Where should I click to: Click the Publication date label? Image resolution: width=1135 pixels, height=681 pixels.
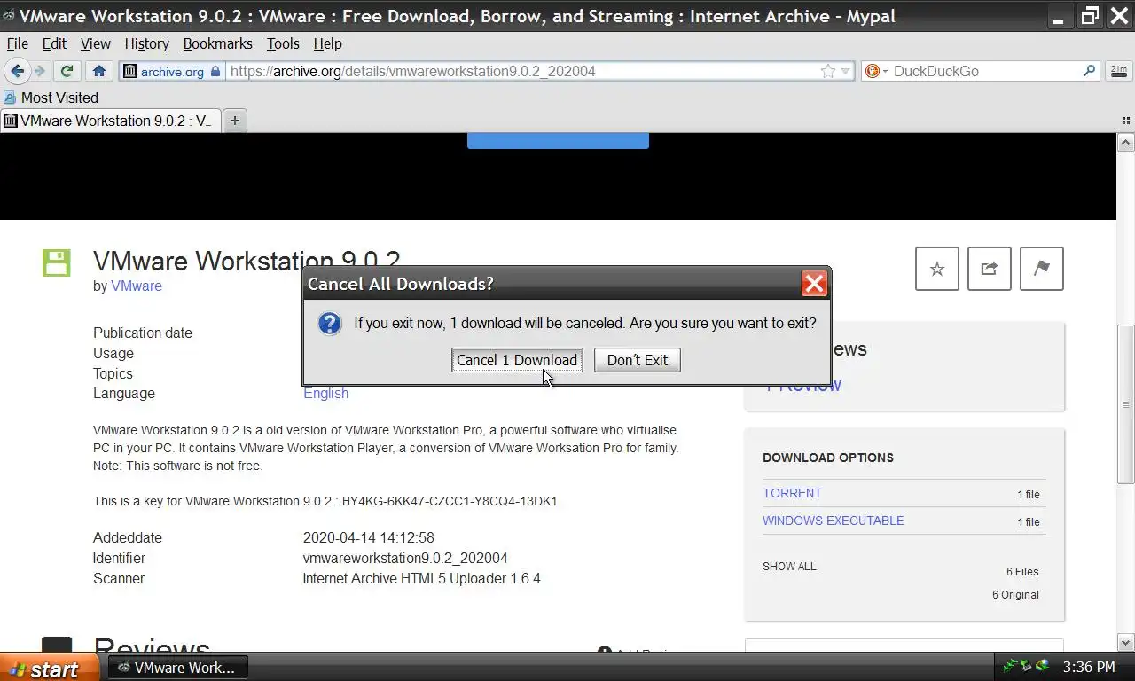pos(143,333)
